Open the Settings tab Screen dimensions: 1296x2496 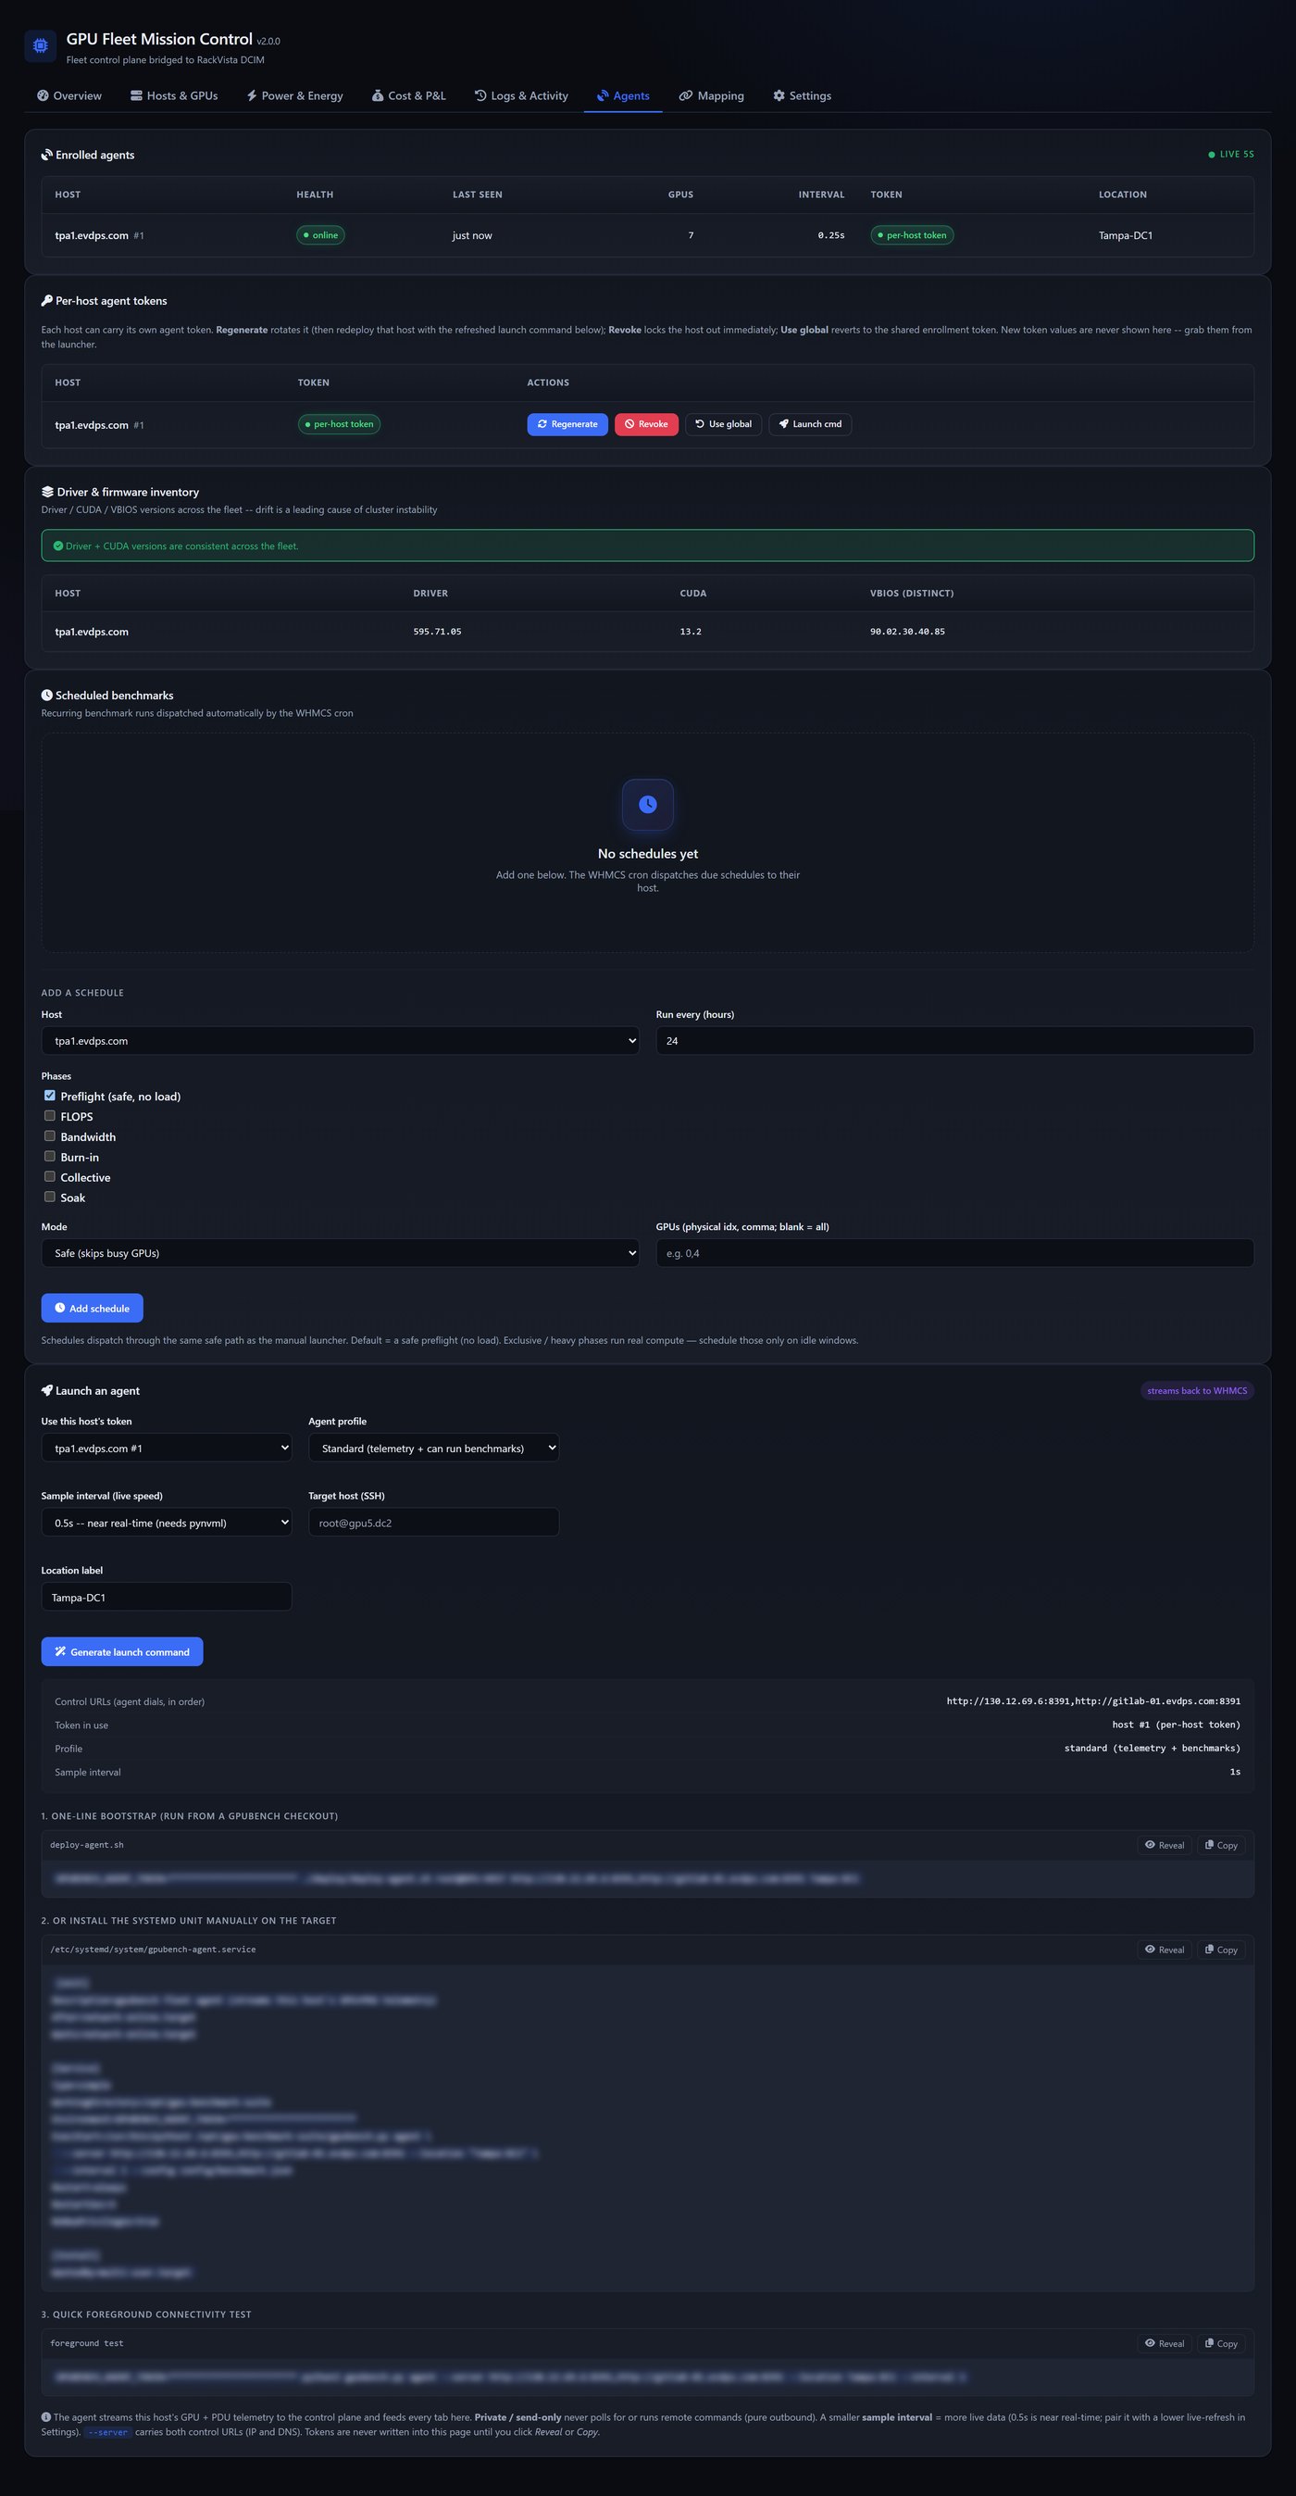tap(802, 96)
